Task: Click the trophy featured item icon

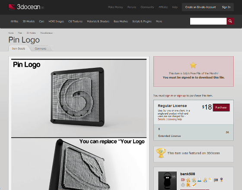Action: point(161,153)
